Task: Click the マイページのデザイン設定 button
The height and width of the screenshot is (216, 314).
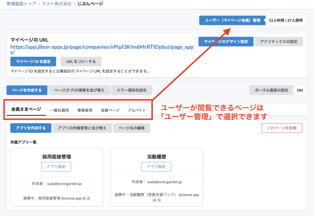Action: point(226,41)
